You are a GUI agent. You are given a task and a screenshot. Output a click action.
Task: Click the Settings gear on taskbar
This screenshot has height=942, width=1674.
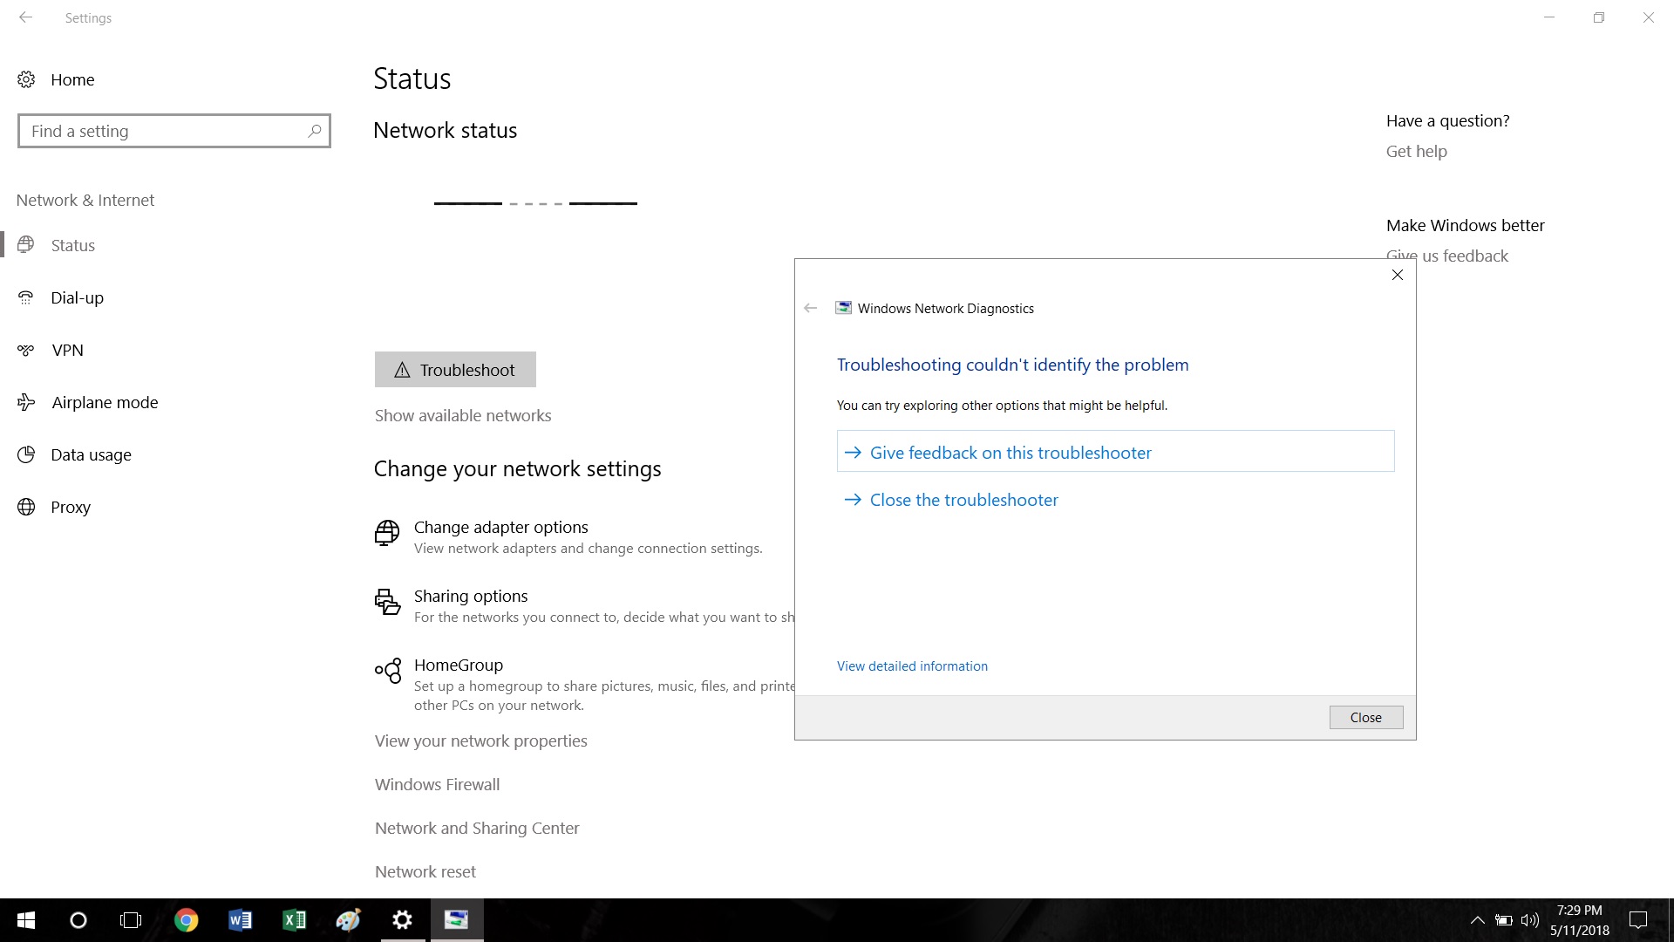(402, 920)
